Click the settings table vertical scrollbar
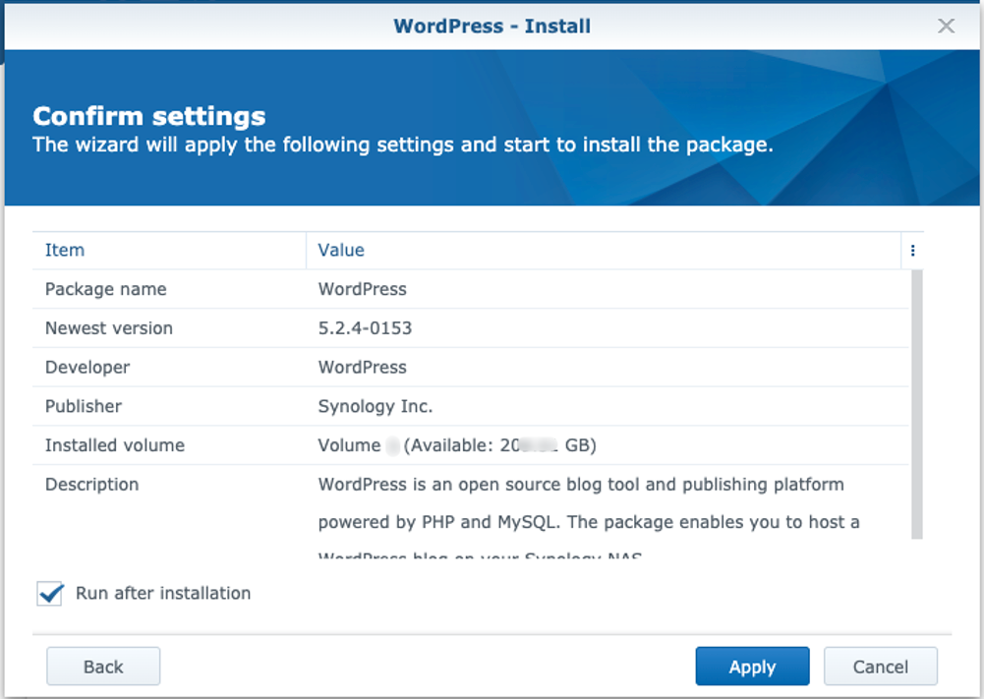The image size is (985, 699). coord(917,404)
